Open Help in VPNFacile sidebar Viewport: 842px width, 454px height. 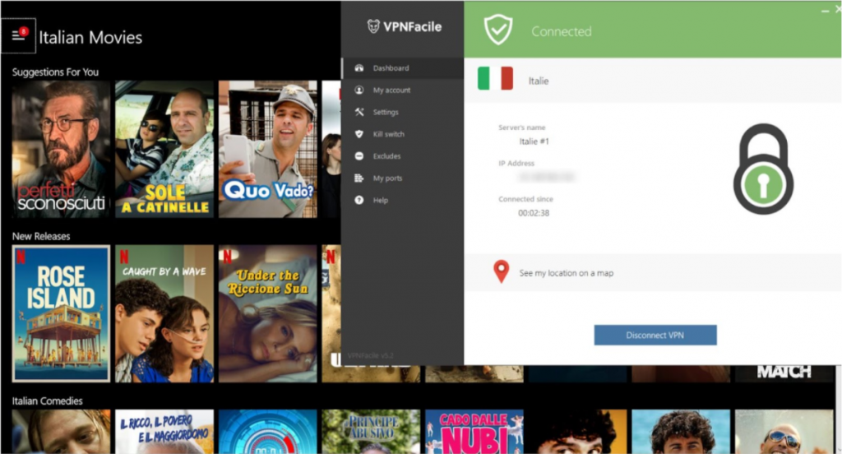pos(402,201)
